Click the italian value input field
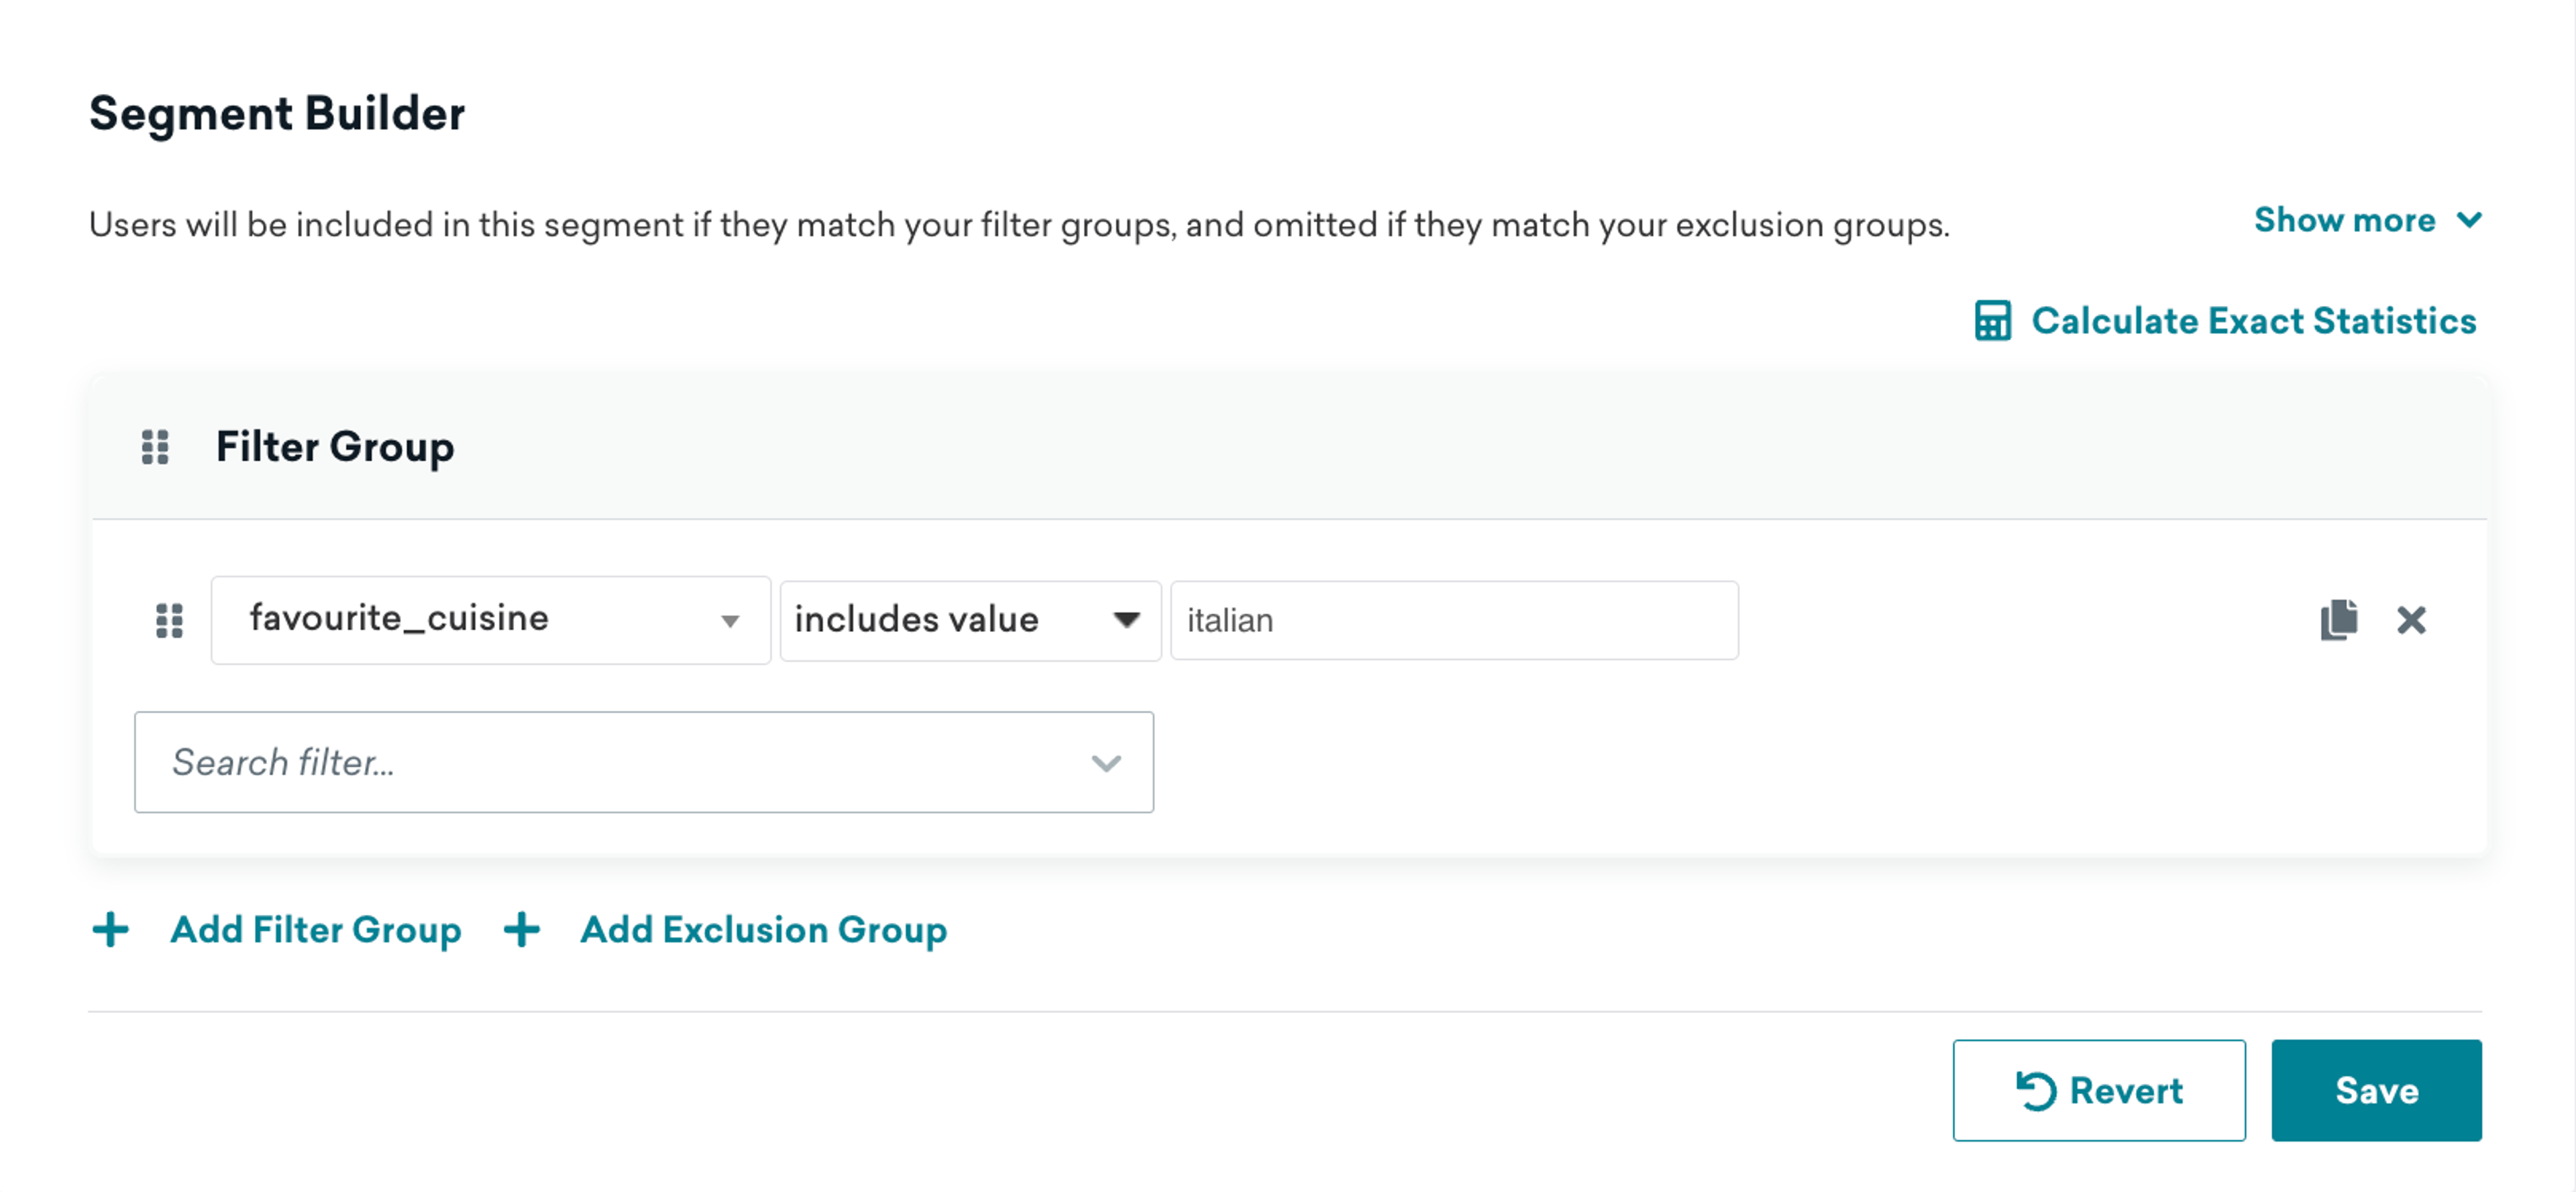2576x1192 pixels. pyautogui.click(x=1453, y=620)
